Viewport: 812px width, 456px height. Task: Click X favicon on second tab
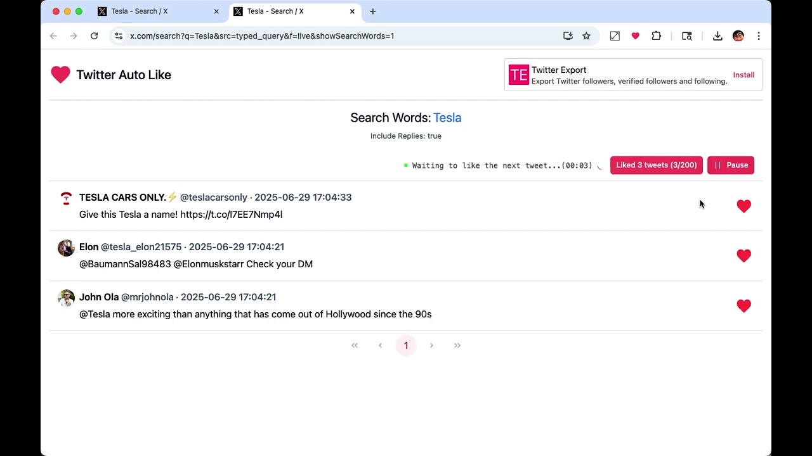pyautogui.click(x=238, y=11)
